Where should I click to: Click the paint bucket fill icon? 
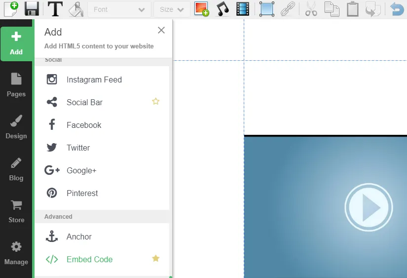pos(76,9)
